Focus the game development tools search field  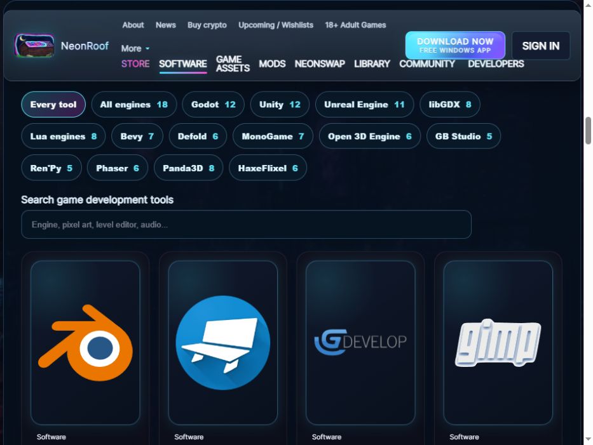(246, 224)
